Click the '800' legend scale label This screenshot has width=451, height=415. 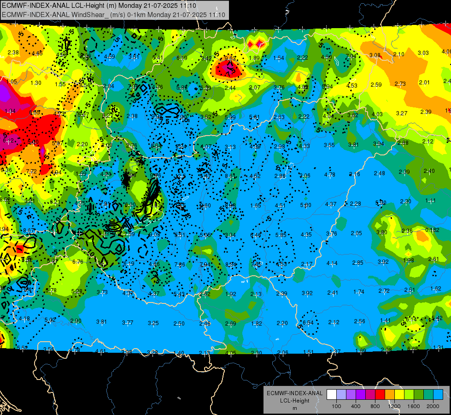pyautogui.click(x=375, y=406)
